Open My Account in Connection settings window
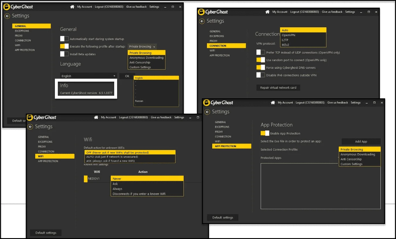 (x=280, y=12)
